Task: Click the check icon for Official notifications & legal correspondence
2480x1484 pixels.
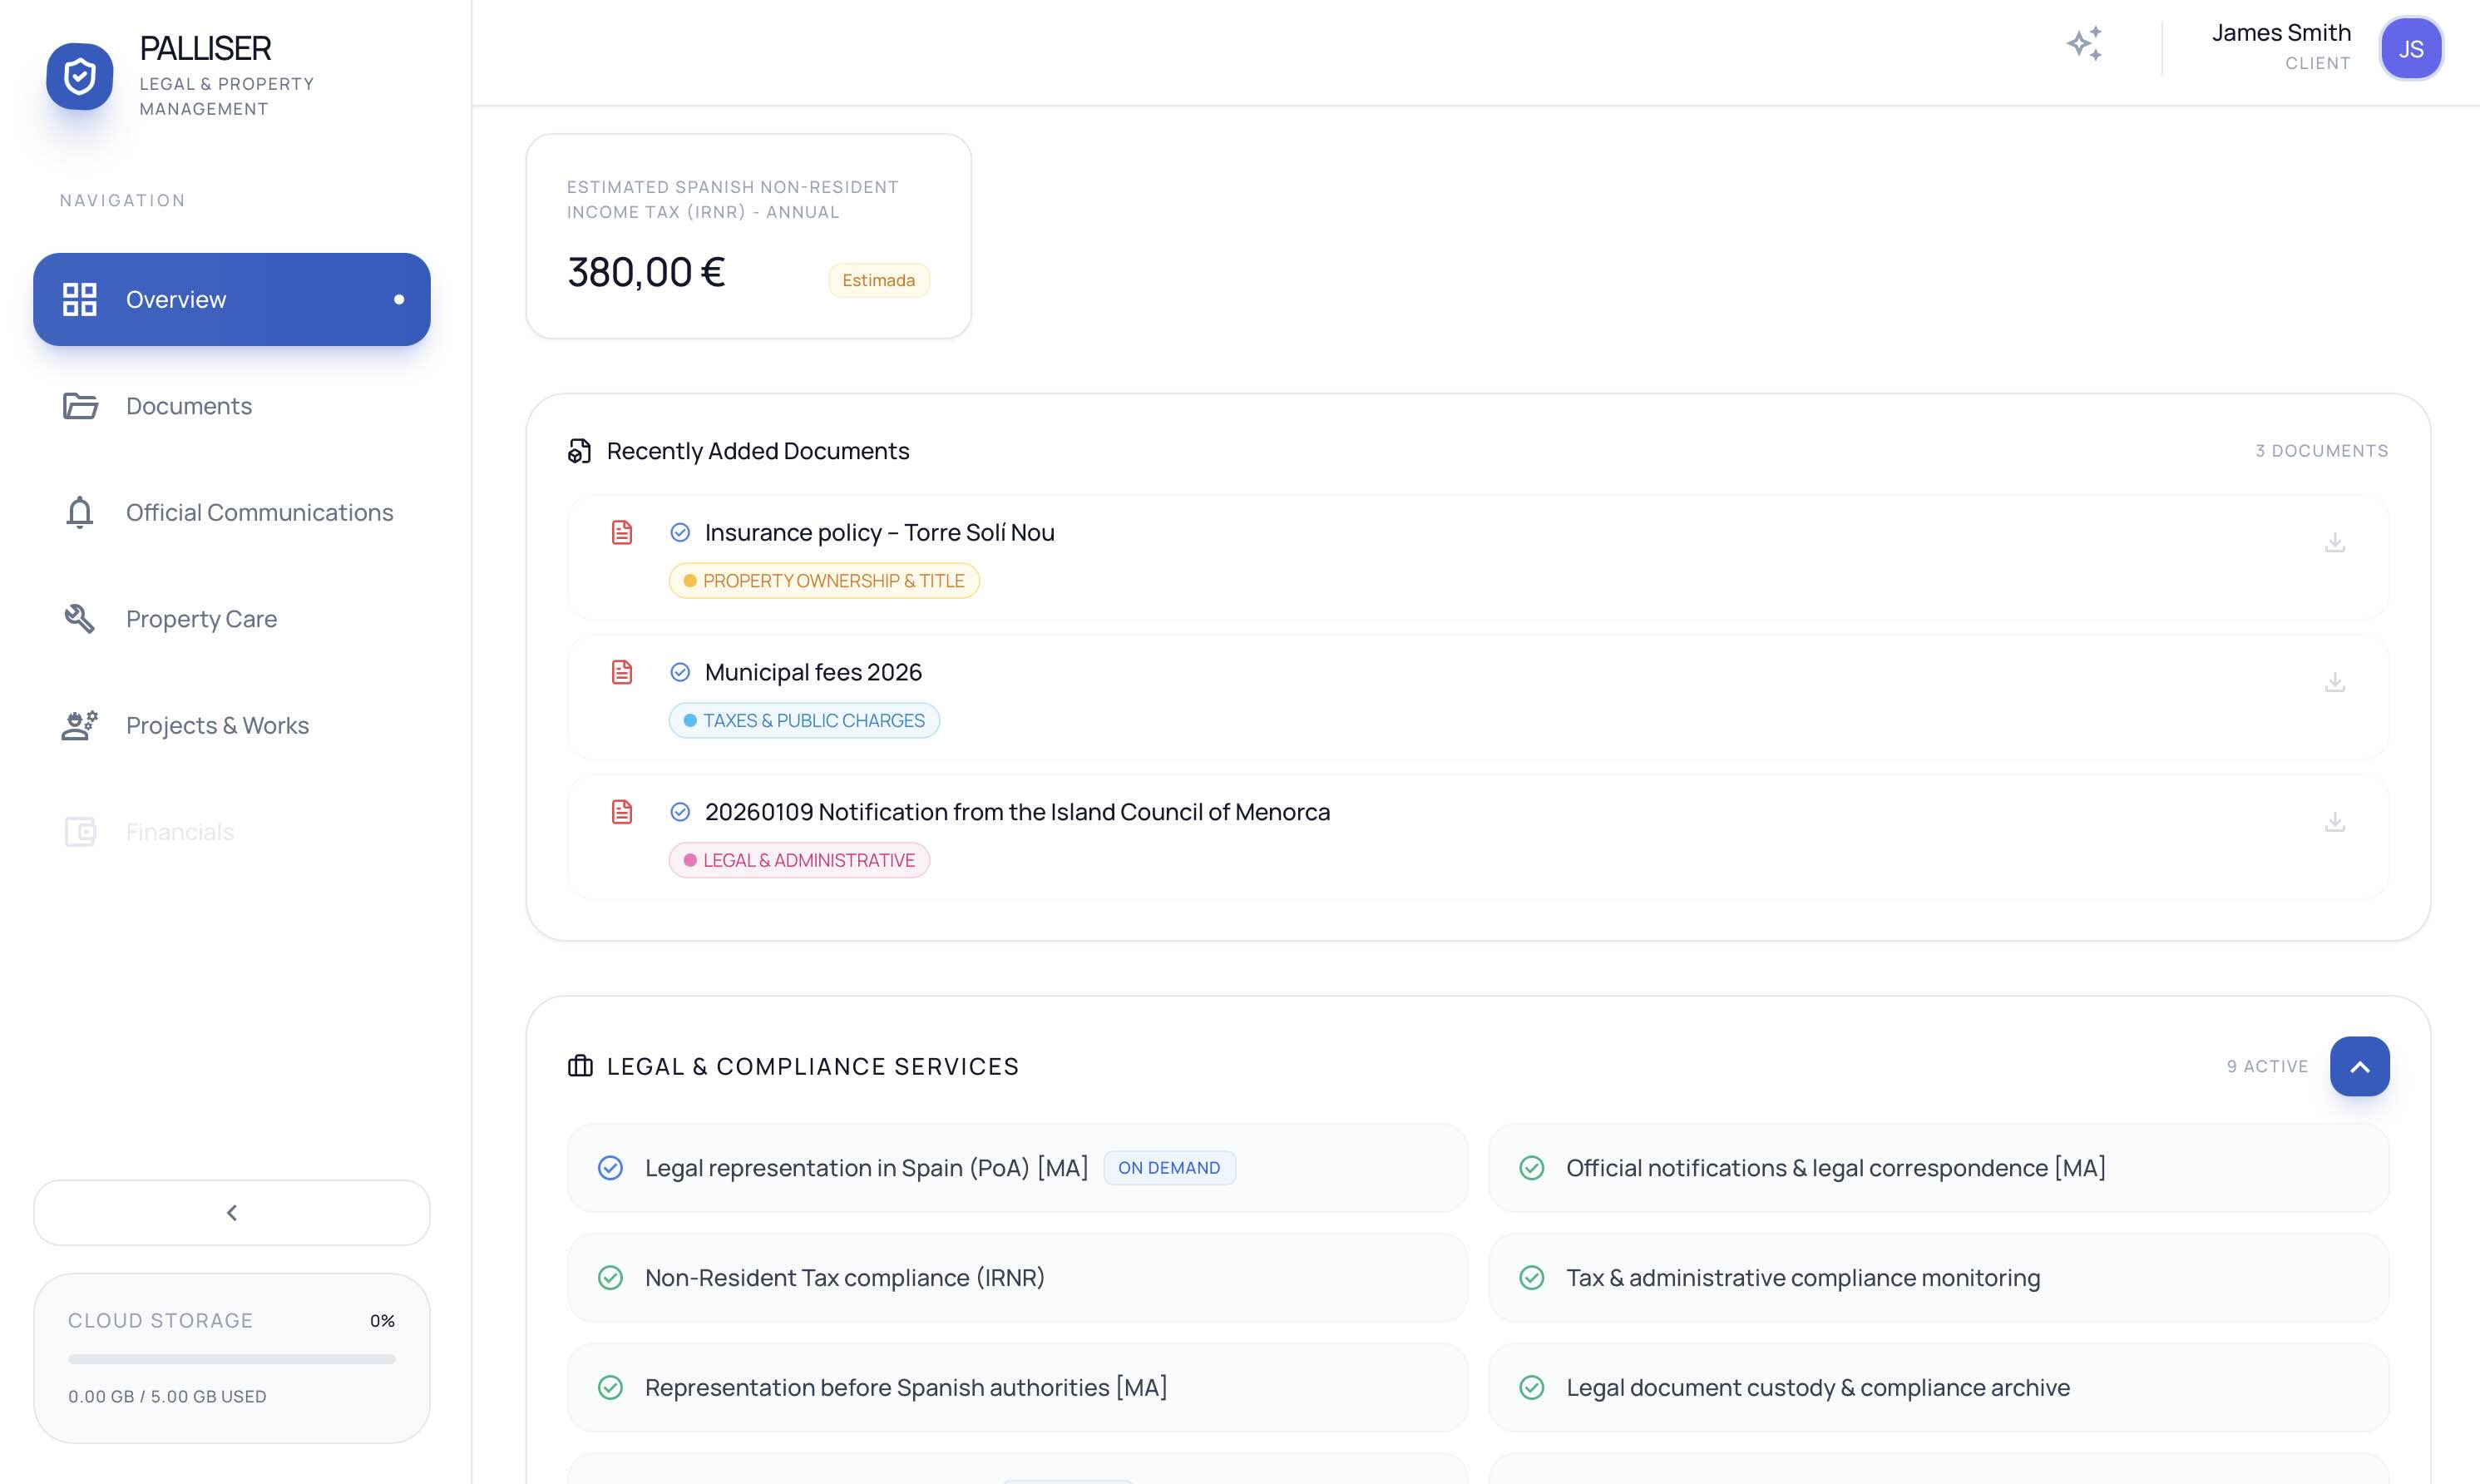Action: click(1531, 1168)
